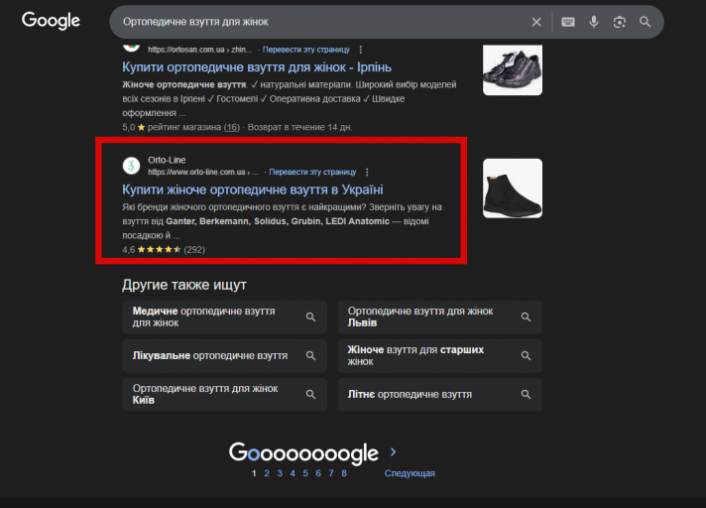Search 'Лікувальне ортопедичне взуття' suggestion

coord(225,356)
